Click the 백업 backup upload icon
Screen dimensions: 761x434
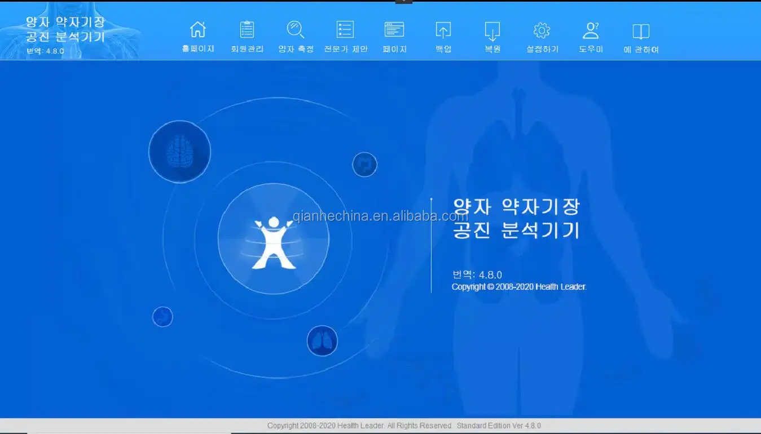(443, 30)
